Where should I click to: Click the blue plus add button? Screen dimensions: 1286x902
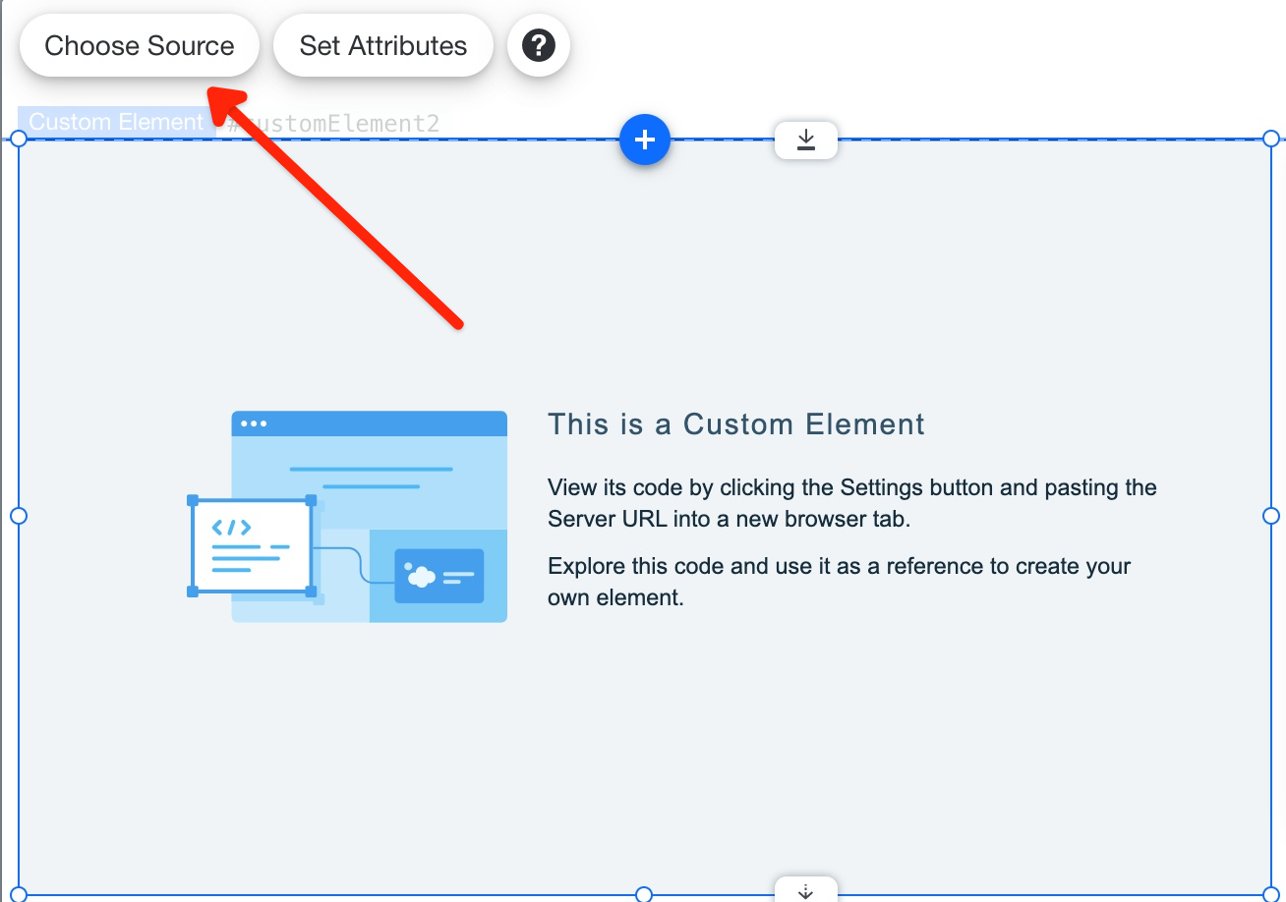click(x=644, y=141)
